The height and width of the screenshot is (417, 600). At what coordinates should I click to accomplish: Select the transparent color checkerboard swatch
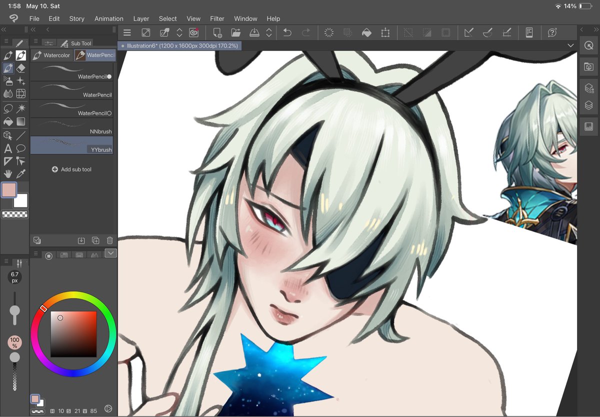tap(15, 214)
